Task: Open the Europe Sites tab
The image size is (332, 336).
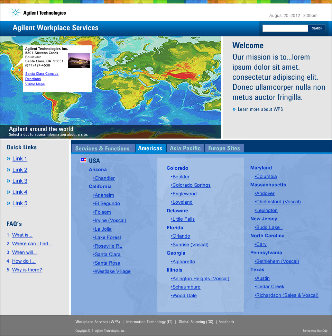Action: coord(224,148)
